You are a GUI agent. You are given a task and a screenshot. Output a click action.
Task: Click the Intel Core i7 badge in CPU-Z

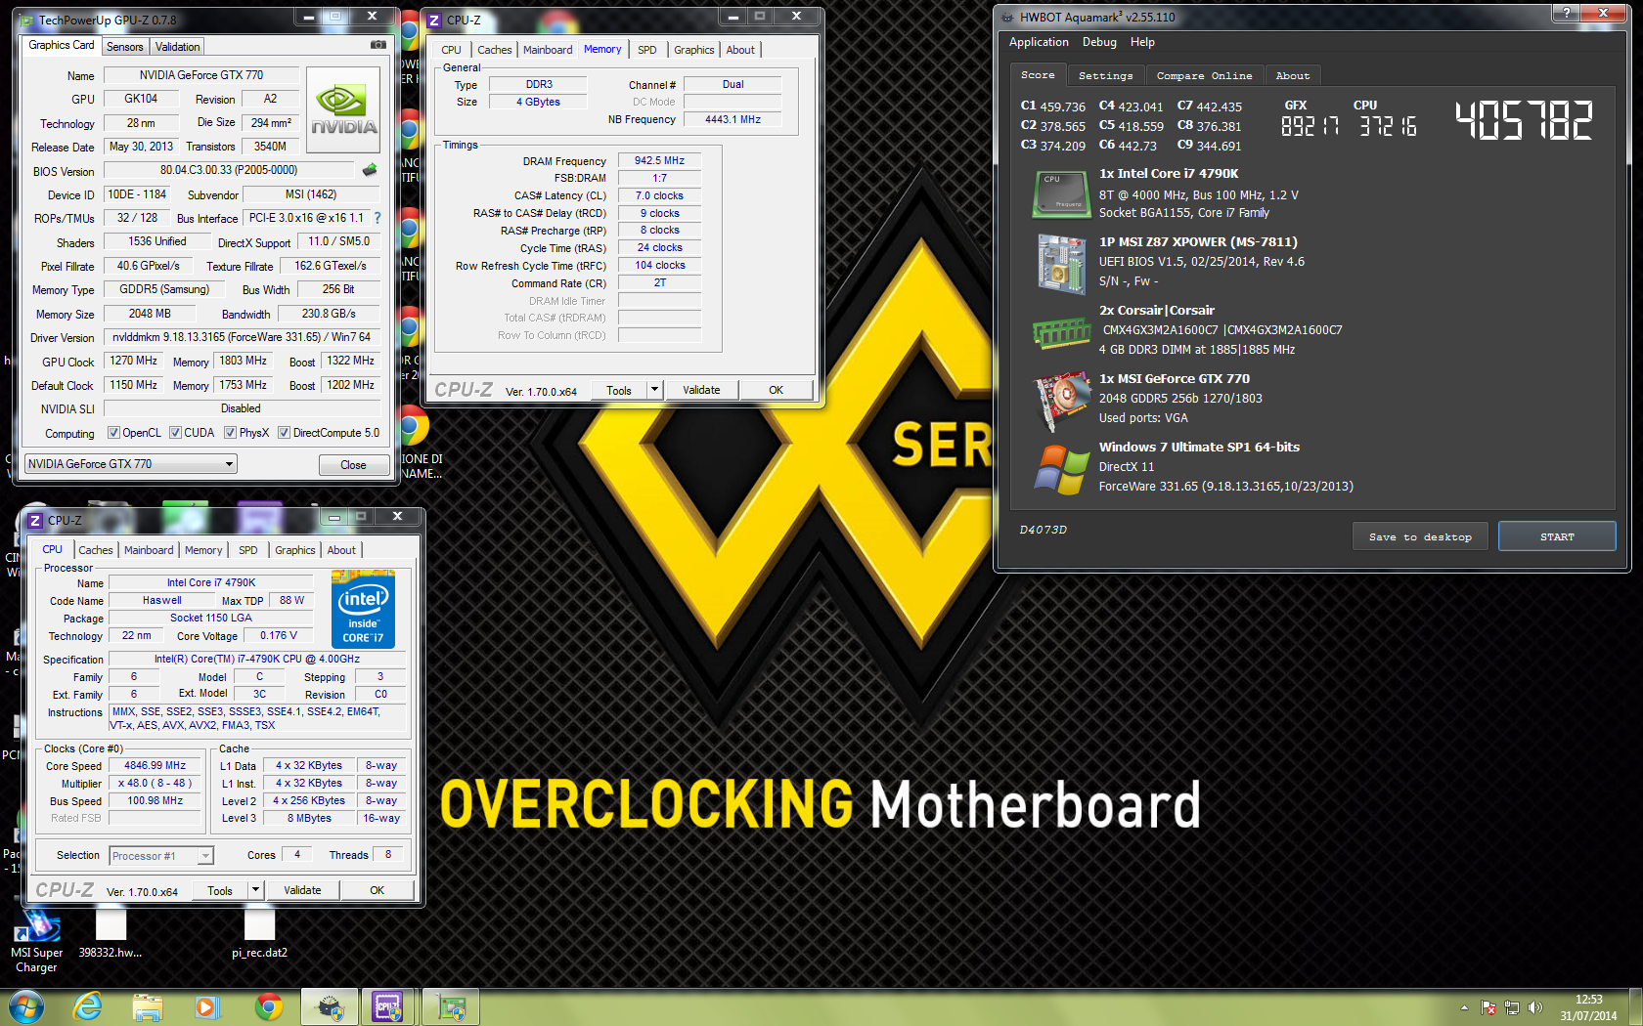pos(363,610)
